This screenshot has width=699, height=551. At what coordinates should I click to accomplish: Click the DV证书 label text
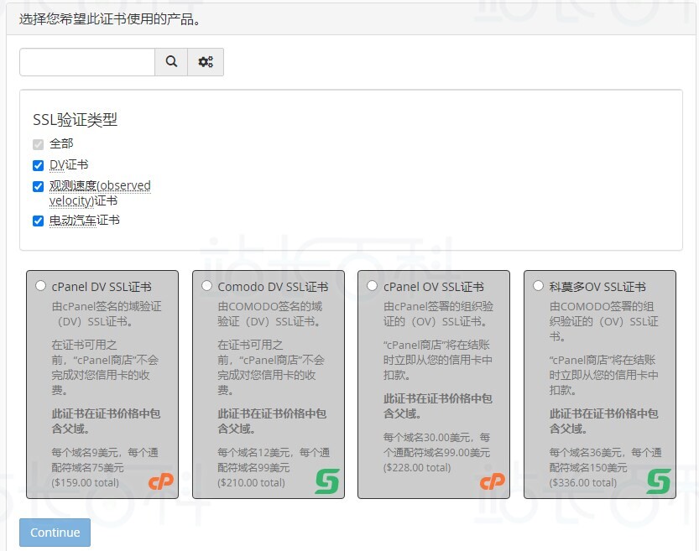[x=69, y=165]
